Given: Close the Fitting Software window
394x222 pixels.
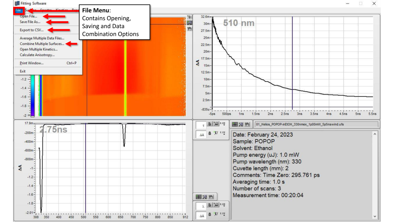Looking at the screenshot, I should (374, 4).
